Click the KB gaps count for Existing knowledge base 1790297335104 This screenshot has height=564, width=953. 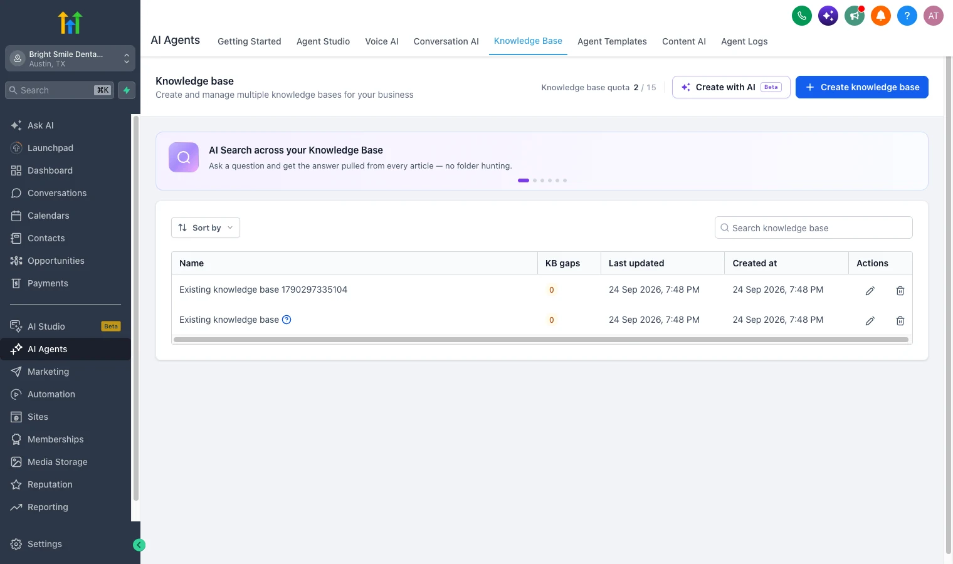(x=552, y=290)
